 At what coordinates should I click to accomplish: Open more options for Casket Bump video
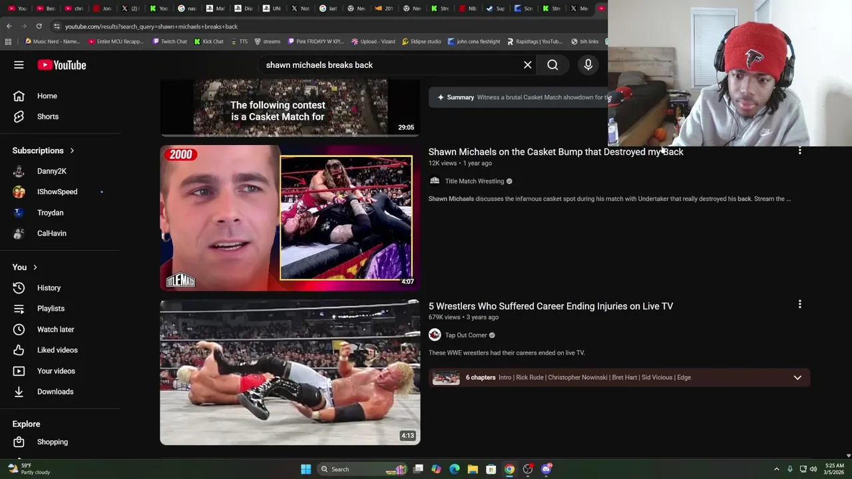799,151
